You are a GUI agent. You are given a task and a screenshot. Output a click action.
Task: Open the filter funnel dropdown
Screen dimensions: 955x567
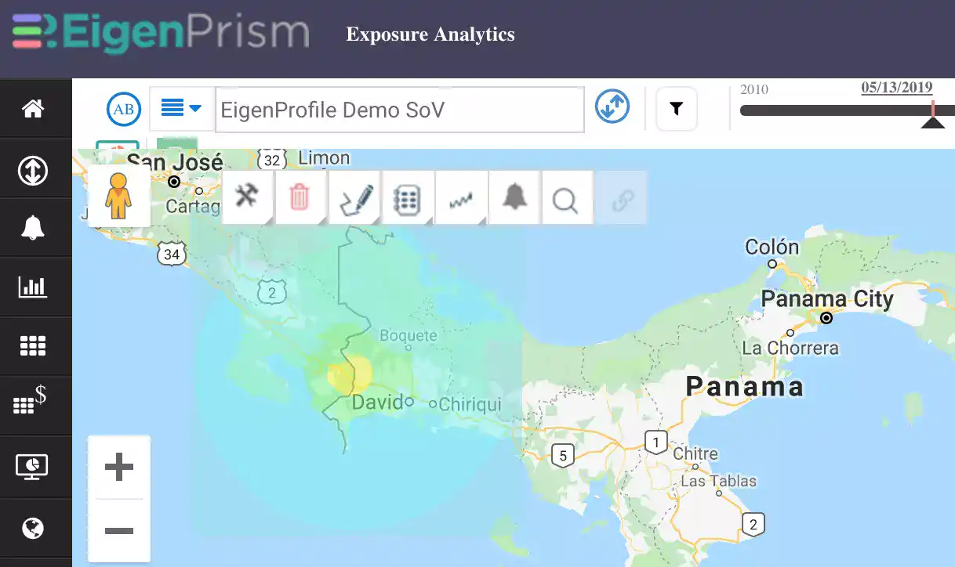pyautogui.click(x=676, y=109)
